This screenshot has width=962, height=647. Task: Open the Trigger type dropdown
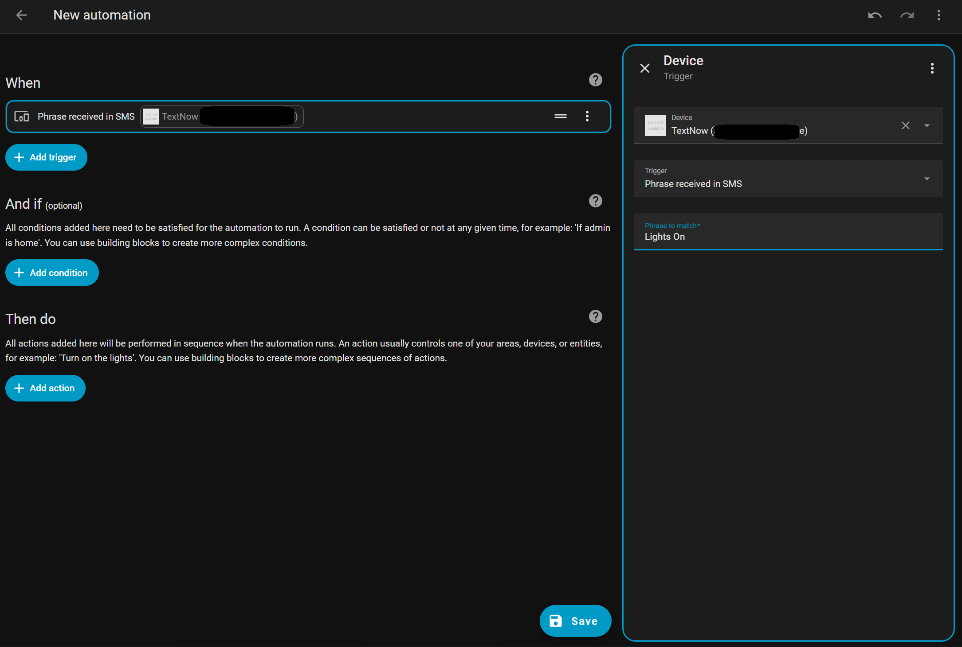click(789, 179)
